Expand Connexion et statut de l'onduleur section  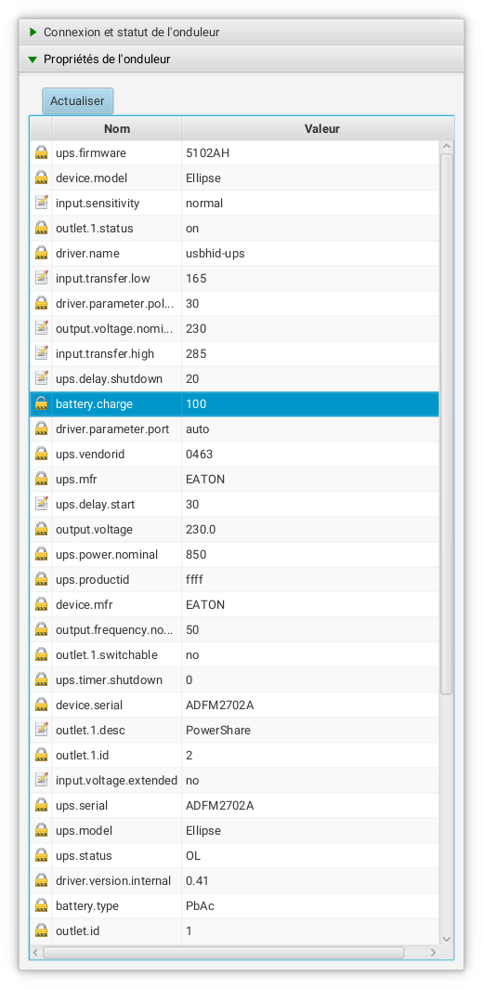[242, 33]
